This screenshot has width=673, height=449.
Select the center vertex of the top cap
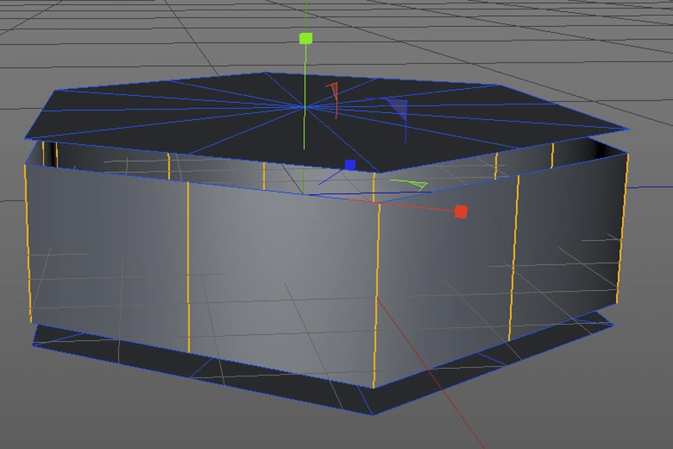tap(304, 106)
